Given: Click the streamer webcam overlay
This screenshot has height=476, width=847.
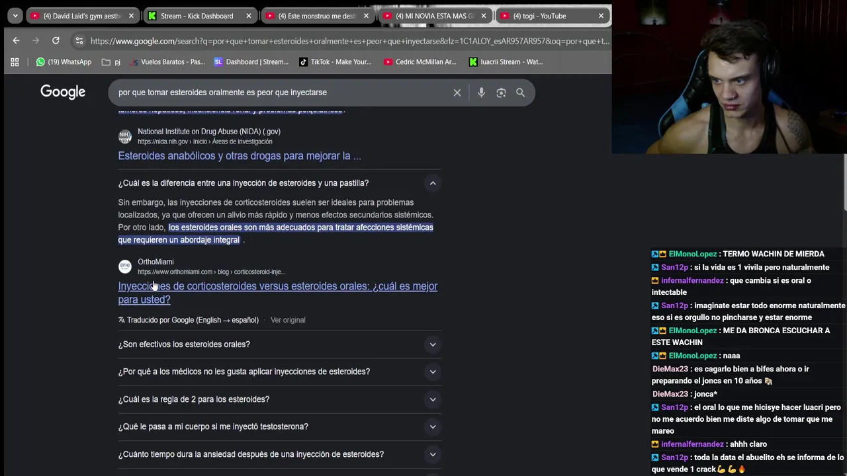Looking at the screenshot, I should 729,77.
